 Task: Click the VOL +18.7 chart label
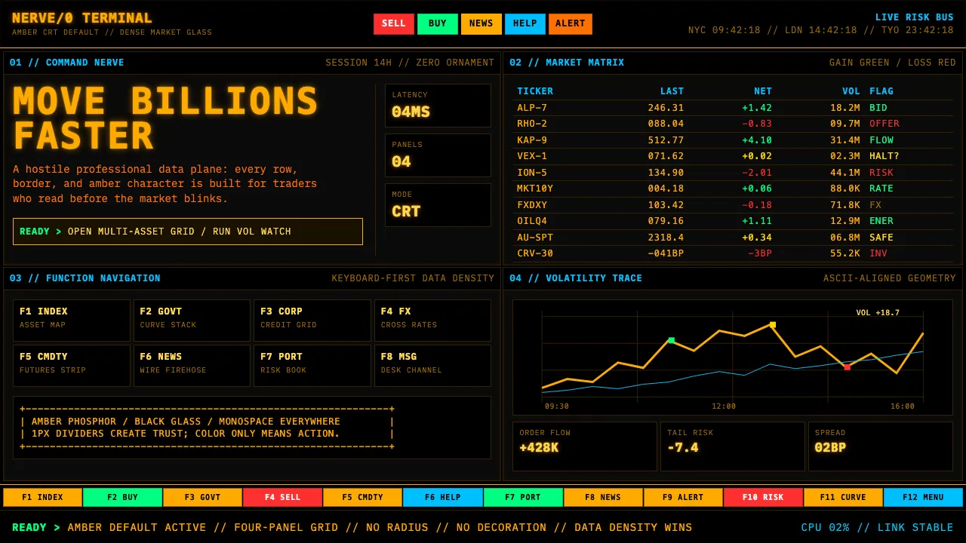point(878,313)
